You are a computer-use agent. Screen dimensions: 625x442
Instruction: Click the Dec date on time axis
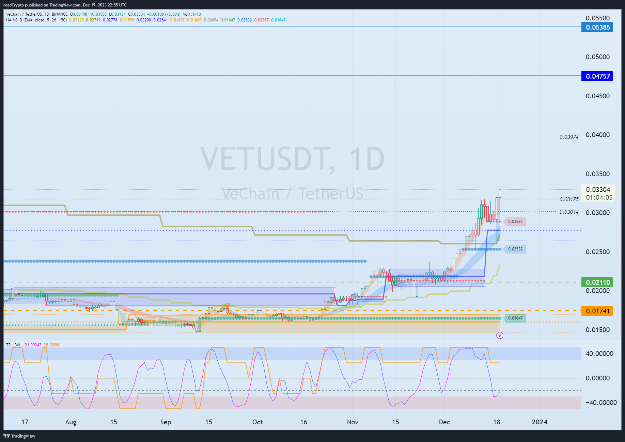click(x=444, y=422)
